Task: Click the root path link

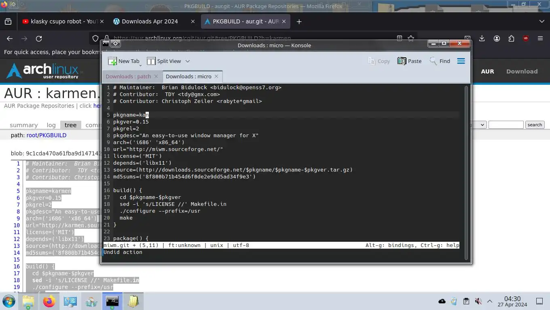Action: point(32,135)
